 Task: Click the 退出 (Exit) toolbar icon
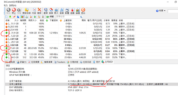click(x=83, y=11)
